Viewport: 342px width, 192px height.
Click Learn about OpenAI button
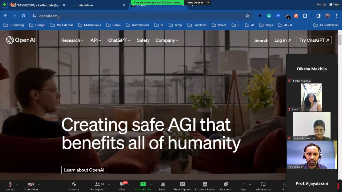click(84, 170)
